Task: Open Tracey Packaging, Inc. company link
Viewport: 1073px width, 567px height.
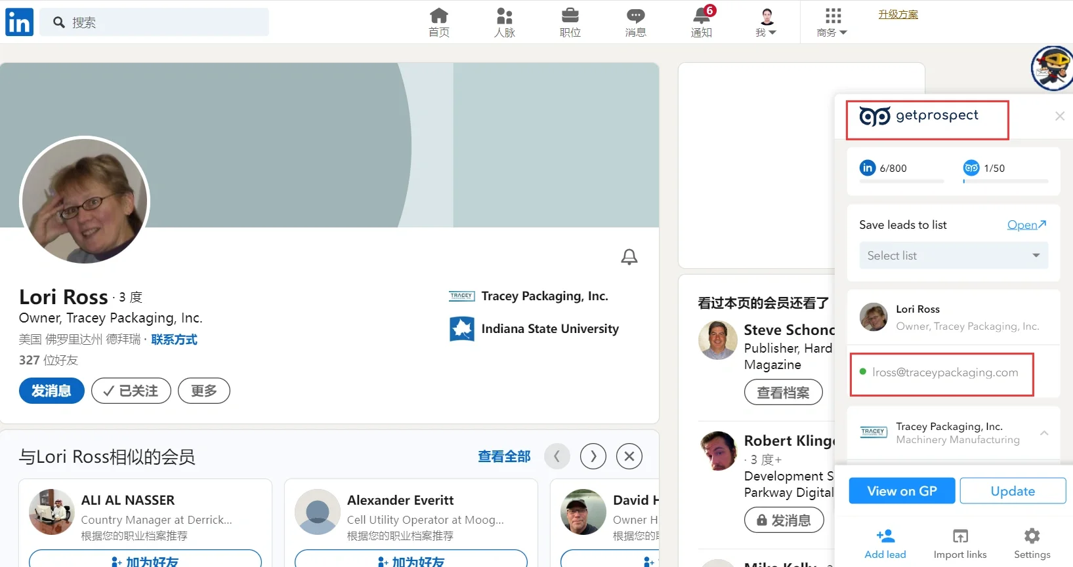Action: pos(545,296)
